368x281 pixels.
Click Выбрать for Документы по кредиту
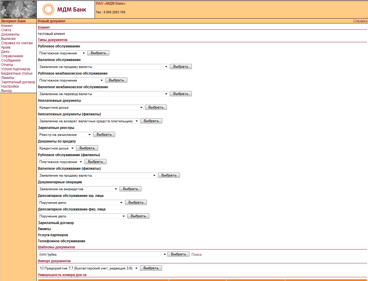(x=87, y=148)
